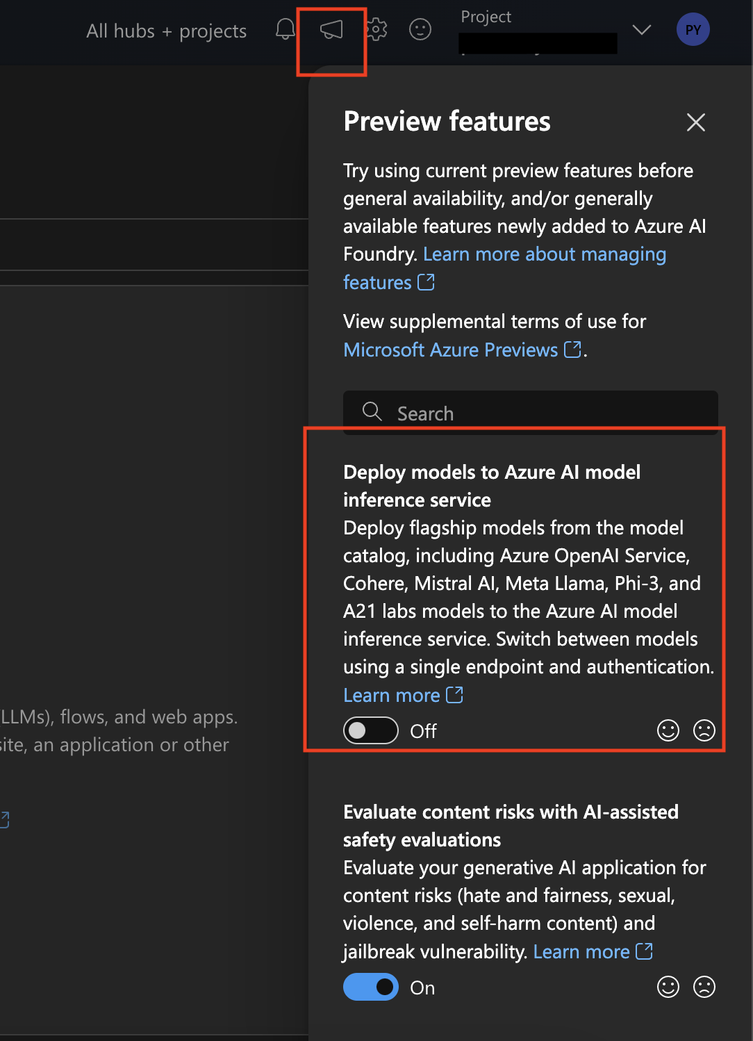Click the Deploy models to Azure AI title

(492, 486)
